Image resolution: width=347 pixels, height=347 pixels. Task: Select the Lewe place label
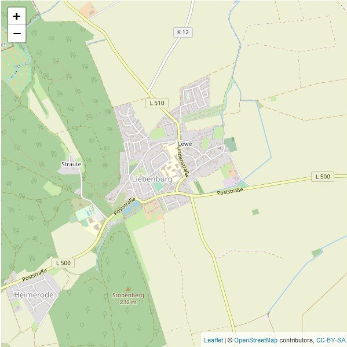click(185, 144)
